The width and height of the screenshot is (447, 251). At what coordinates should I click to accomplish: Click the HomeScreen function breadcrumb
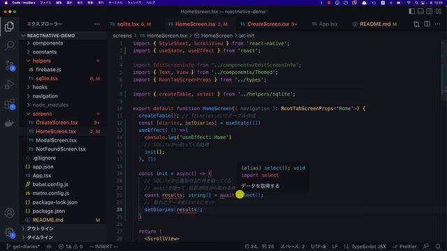pos(214,36)
